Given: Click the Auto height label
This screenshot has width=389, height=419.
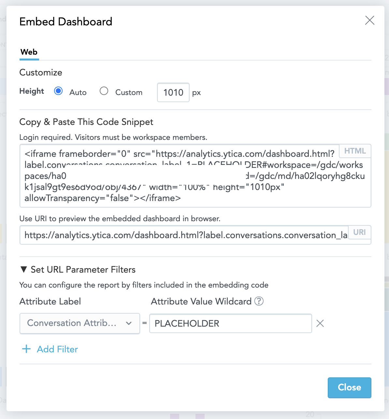Looking at the screenshot, I should coord(78,92).
